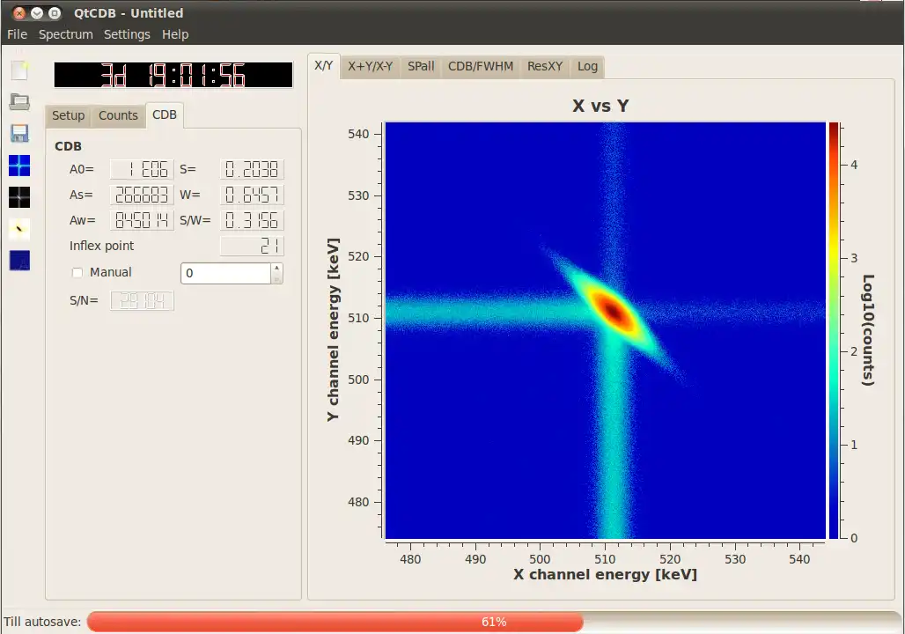
Task: Increase manual value with up arrow
Action: (x=277, y=268)
